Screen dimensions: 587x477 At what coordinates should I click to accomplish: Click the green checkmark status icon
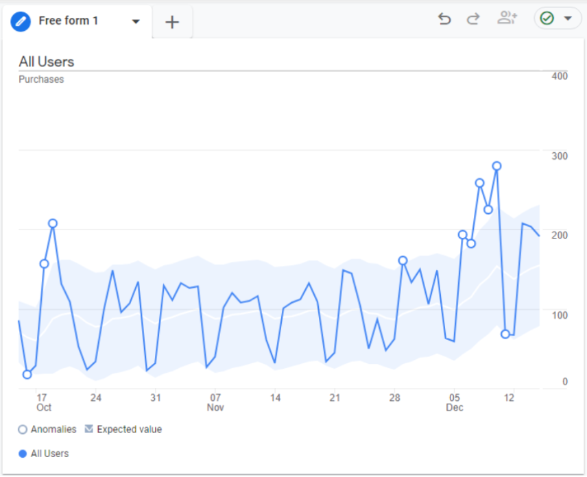click(547, 19)
